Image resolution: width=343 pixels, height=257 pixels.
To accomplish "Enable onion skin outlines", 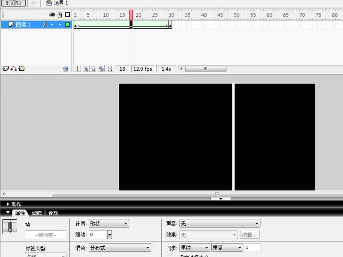I will pos(93,69).
